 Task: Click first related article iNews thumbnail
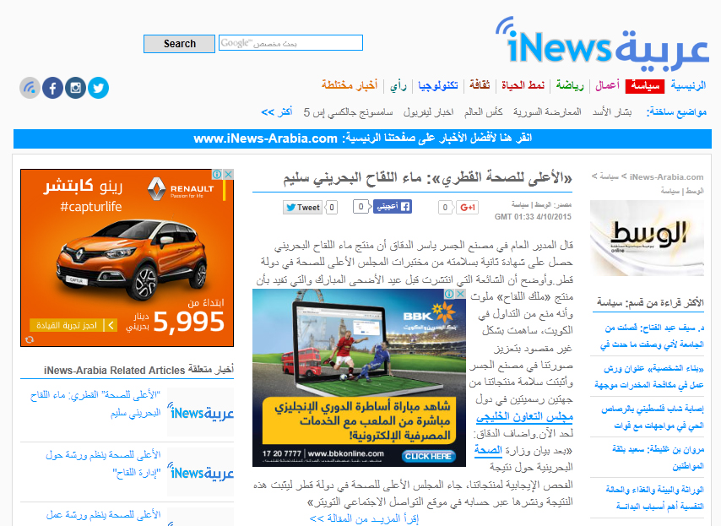[x=200, y=411]
